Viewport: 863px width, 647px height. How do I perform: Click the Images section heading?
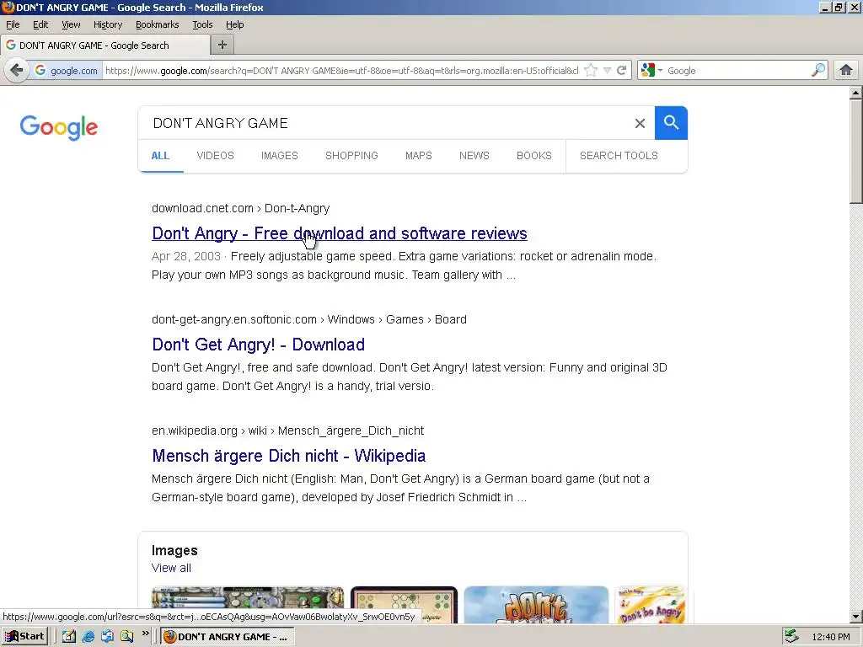[x=174, y=550]
